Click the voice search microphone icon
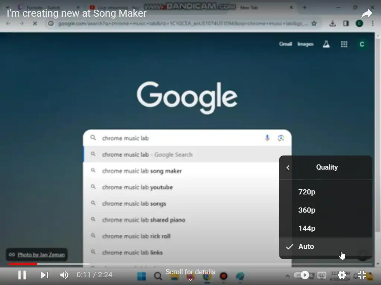 (x=267, y=138)
